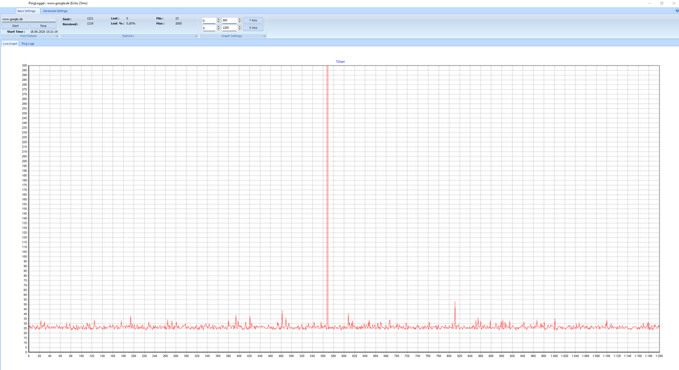This screenshot has width=679, height=370.
Task: Focus the X axis minimum value field
Action: (209, 28)
